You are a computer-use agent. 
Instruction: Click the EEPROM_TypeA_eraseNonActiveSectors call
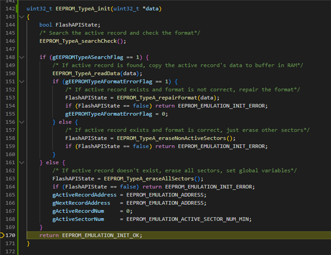click(171, 138)
